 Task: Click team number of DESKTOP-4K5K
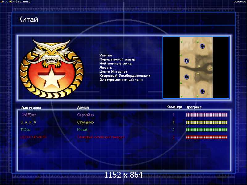click(x=174, y=137)
